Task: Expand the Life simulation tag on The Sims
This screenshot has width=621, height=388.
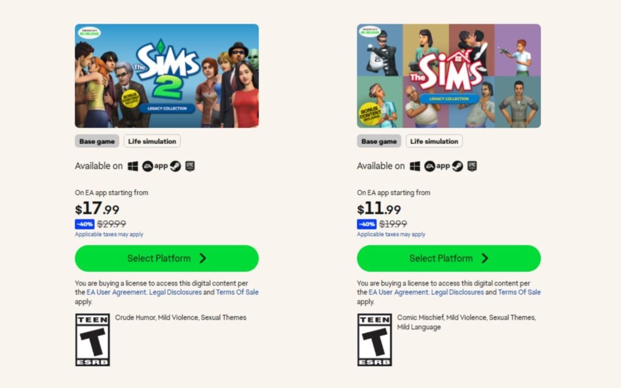Action: tap(434, 141)
